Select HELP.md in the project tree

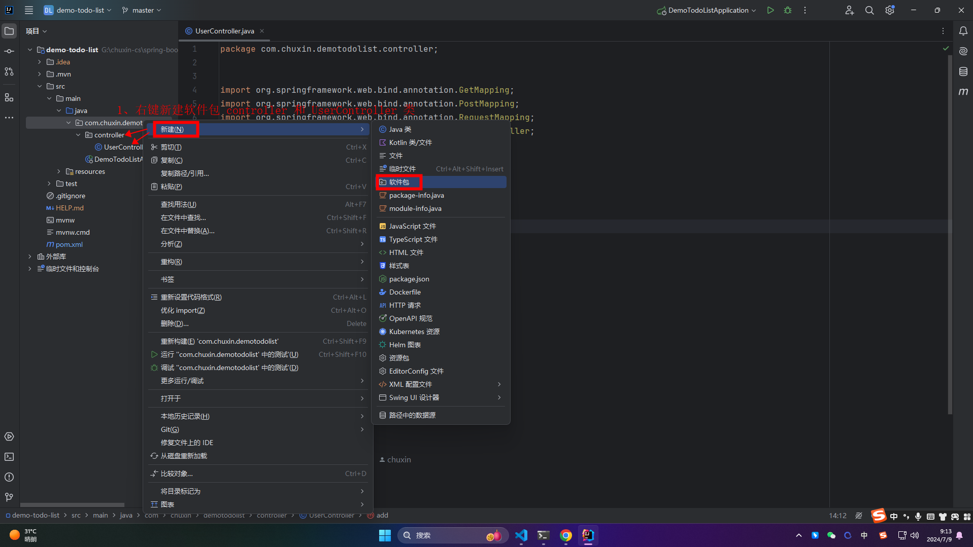pyautogui.click(x=70, y=208)
